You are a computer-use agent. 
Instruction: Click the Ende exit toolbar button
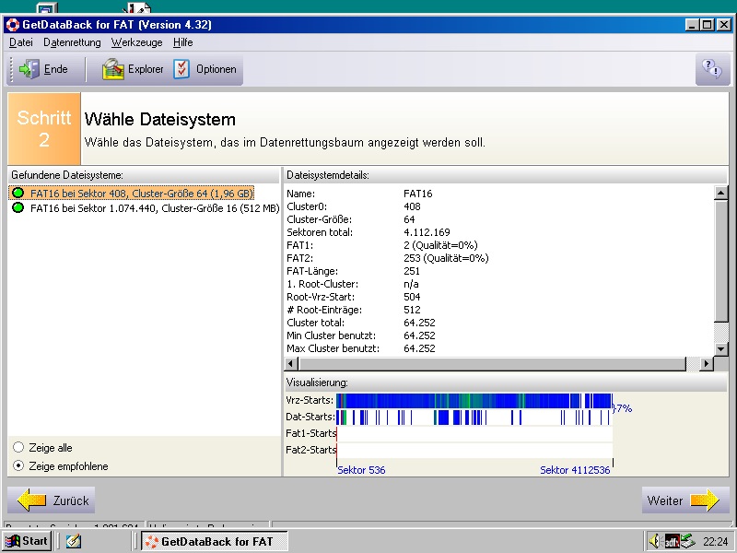[43, 69]
